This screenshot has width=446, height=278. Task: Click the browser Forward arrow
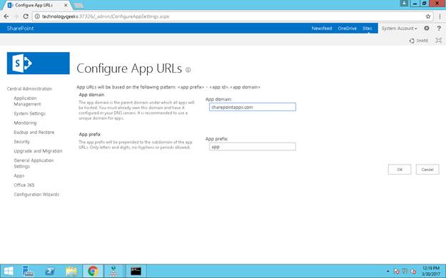[x=16, y=16]
